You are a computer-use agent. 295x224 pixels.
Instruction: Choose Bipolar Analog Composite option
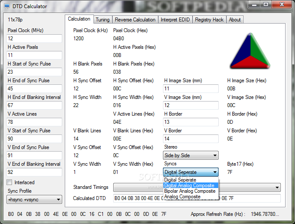coord(191,191)
